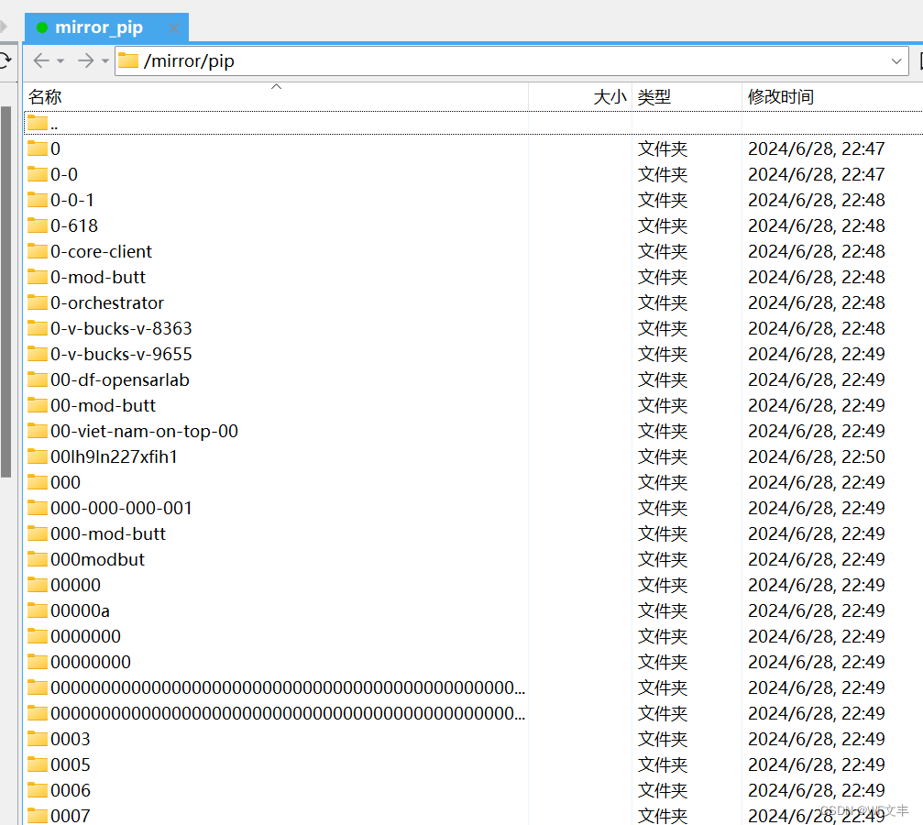Select folder icon of '00-viet-nam-on-top-00'

pyautogui.click(x=37, y=431)
